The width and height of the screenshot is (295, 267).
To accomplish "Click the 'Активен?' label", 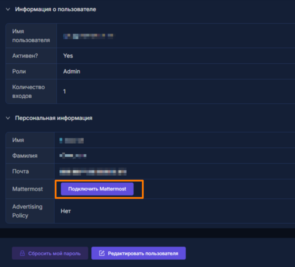I will coord(25,56).
